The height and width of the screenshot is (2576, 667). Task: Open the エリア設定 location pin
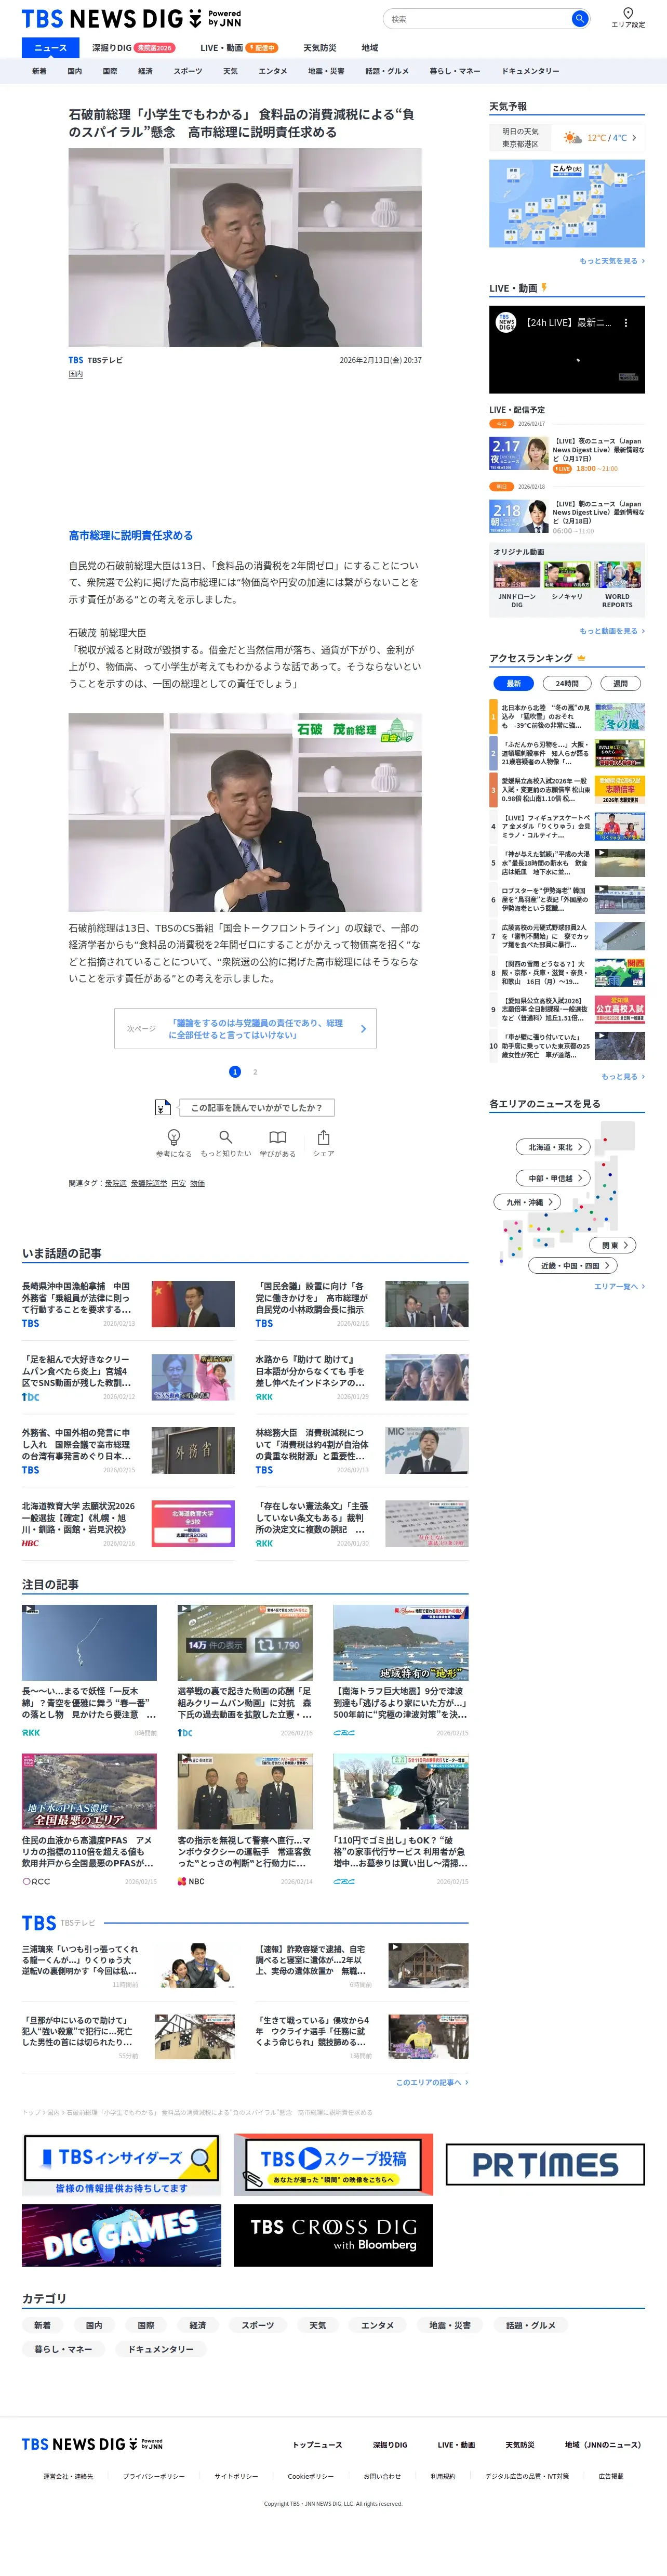pyautogui.click(x=628, y=18)
